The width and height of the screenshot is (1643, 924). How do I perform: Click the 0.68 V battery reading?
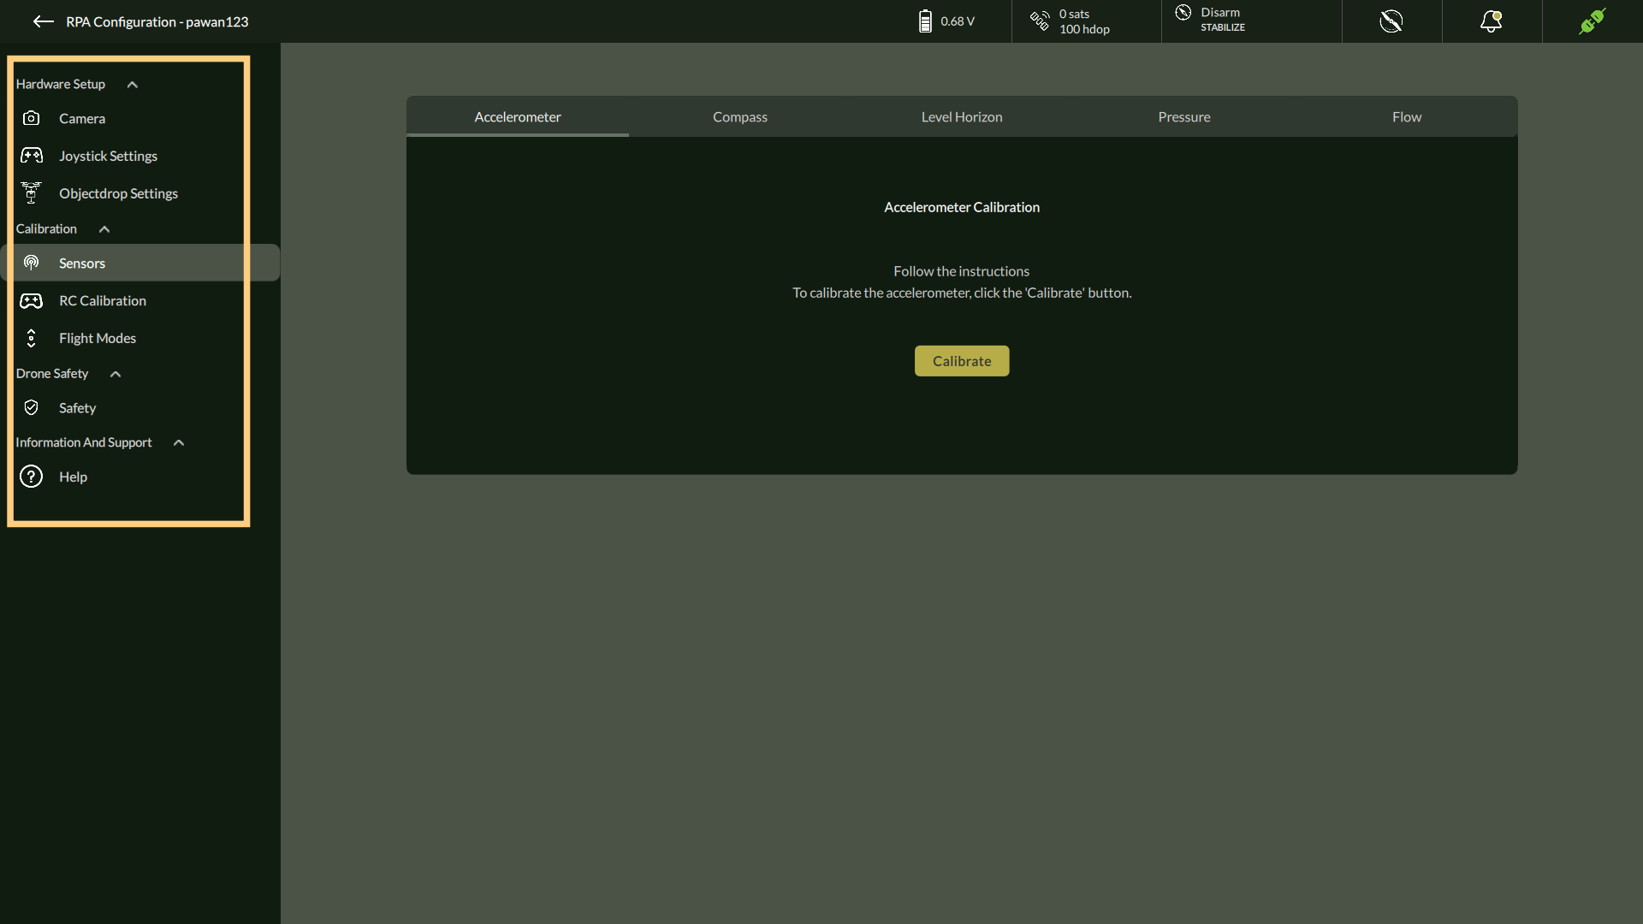click(x=958, y=21)
